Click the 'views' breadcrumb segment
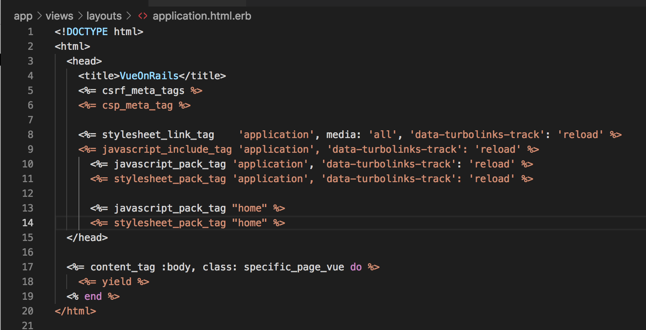The width and height of the screenshot is (646, 330). 59,16
